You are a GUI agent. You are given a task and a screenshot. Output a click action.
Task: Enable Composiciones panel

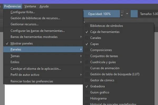coord(118,50)
